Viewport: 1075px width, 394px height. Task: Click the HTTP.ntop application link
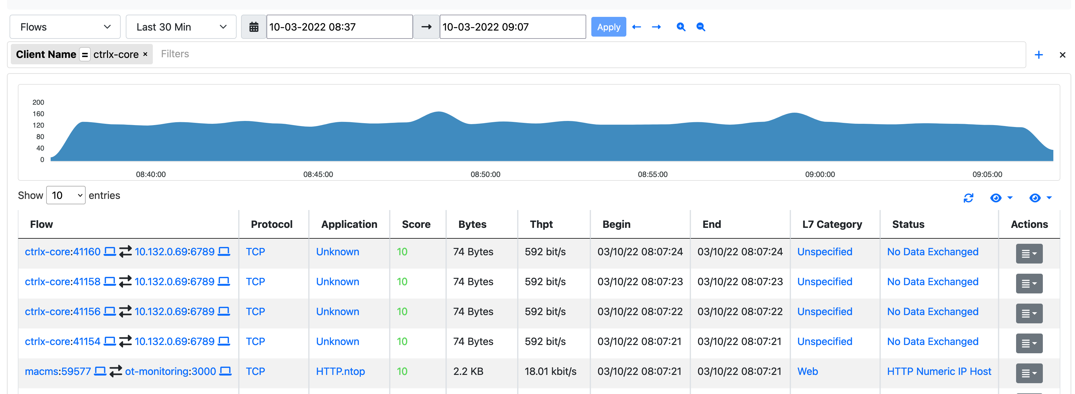click(340, 371)
